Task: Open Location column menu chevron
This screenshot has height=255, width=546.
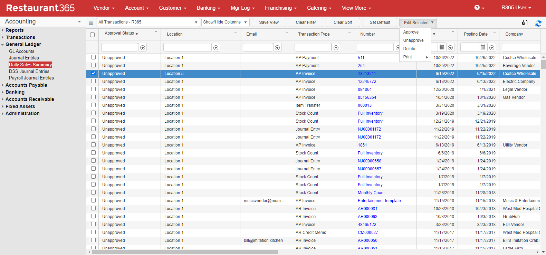Action: [236, 32]
